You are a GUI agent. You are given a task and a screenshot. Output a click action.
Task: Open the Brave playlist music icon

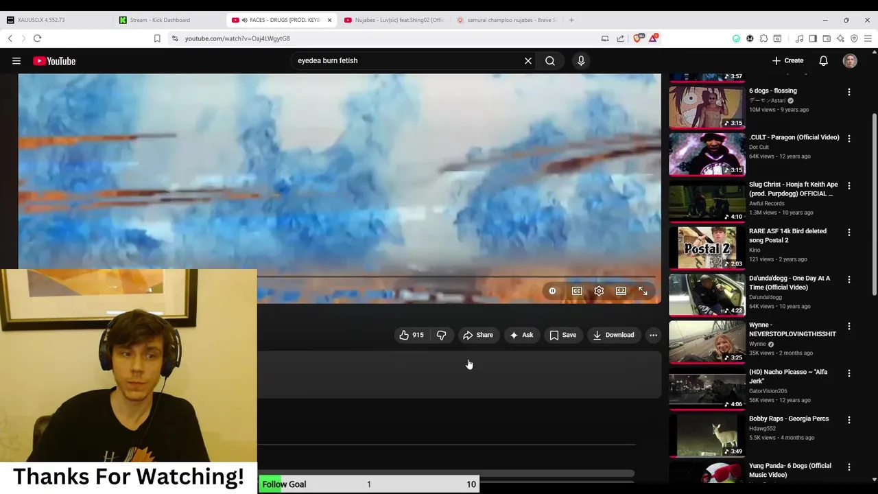tap(799, 38)
